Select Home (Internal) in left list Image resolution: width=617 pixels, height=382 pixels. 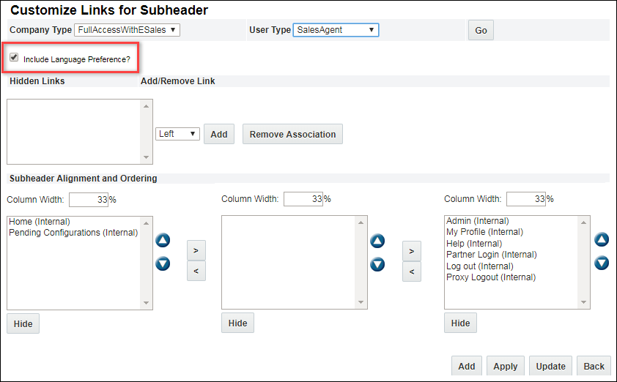[x=40, y=222]
